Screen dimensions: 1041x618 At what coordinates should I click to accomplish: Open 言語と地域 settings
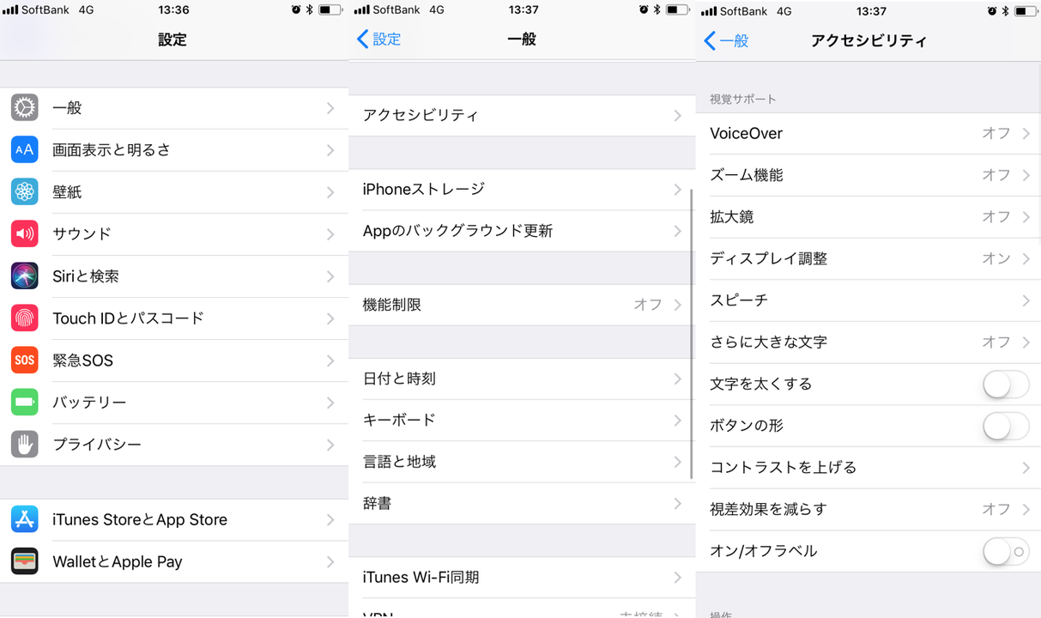[522, 462]
